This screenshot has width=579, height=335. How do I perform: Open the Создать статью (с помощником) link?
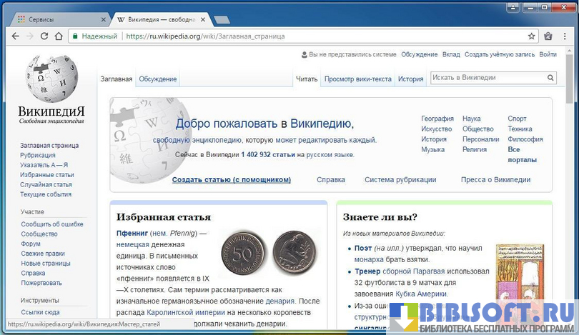[x=232, y=180]
